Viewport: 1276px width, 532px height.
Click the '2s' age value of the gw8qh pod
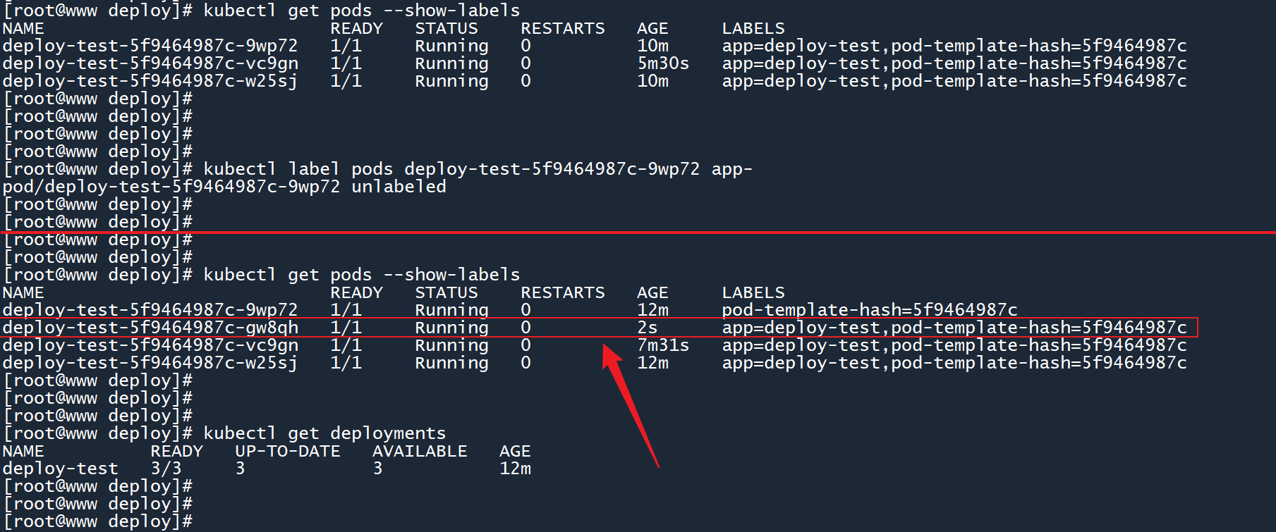click(647, 328)
